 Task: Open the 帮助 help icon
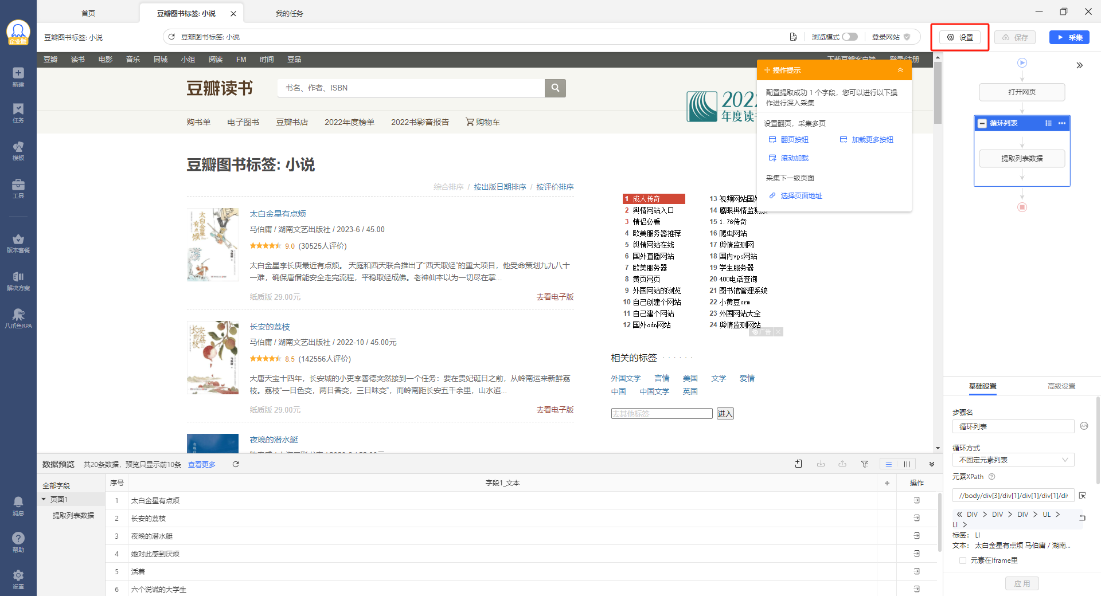tap(18, 542)
